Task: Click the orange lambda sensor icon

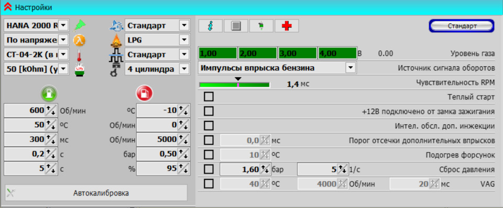Action: coord(79,40)
